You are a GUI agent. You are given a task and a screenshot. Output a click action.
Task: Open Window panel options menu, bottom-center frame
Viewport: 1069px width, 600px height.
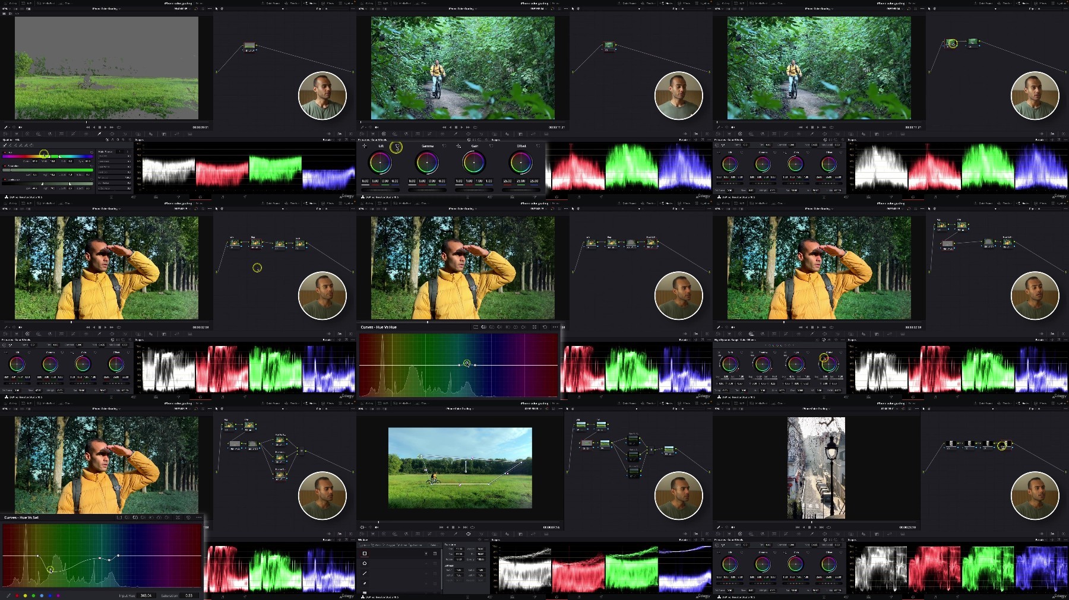coord(486,539)
